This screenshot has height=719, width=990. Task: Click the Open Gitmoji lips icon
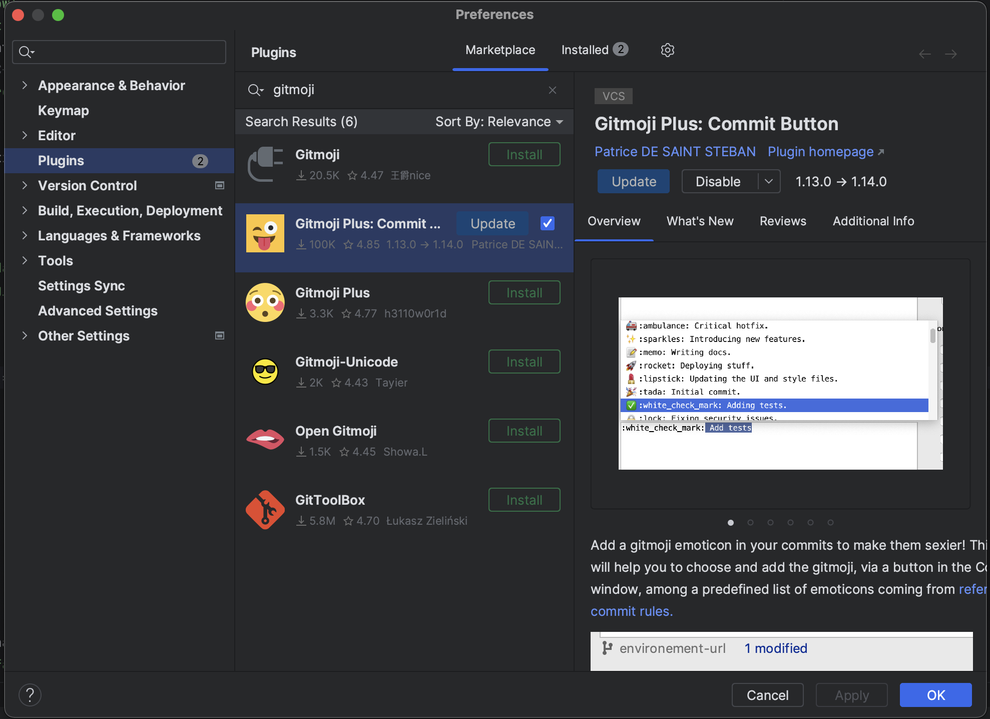pyautogui.click(x=265, y=440)
